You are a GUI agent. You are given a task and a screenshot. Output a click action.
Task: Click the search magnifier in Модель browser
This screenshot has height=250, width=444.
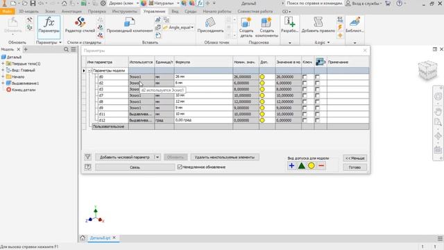(66, 49)
